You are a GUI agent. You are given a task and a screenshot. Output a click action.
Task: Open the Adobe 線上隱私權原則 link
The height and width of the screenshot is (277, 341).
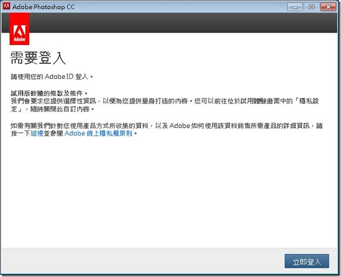click(x=98, y=133)
